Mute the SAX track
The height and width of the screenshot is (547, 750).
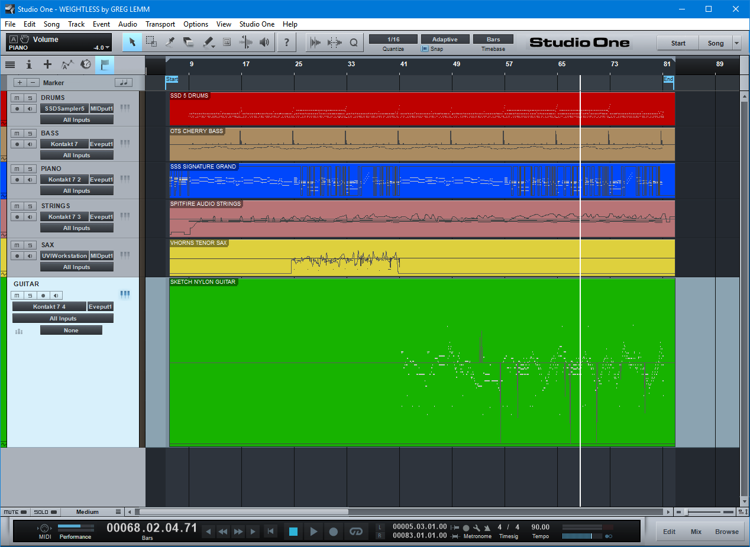point(17,245)
